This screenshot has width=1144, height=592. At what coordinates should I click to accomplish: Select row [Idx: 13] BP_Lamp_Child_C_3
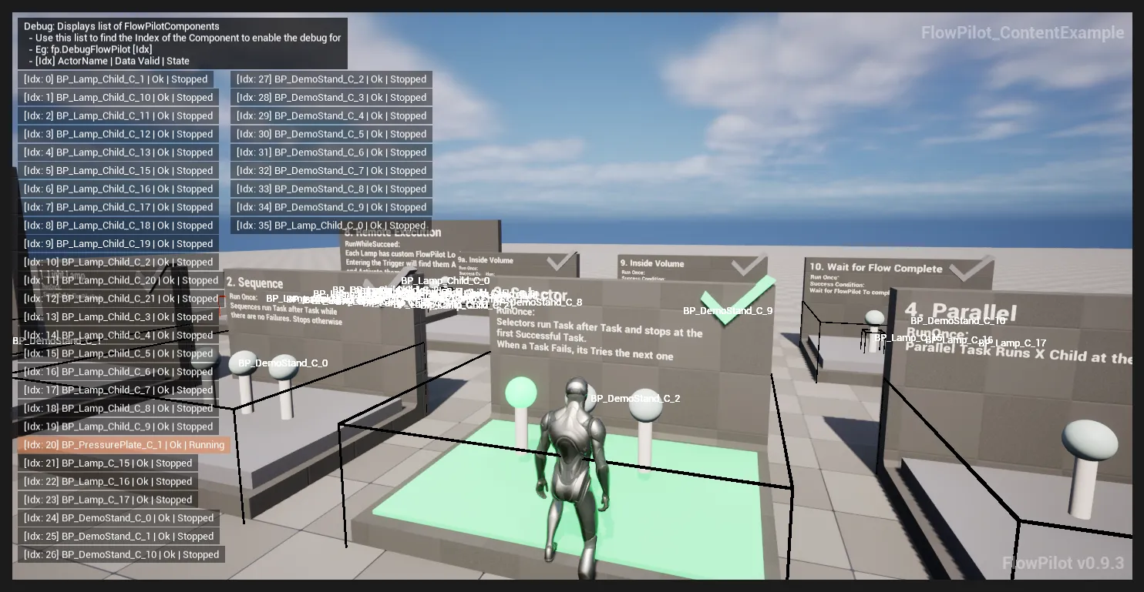pos(118,317)
